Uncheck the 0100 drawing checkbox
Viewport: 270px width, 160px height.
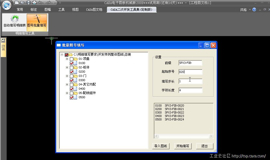click(71, 63)
